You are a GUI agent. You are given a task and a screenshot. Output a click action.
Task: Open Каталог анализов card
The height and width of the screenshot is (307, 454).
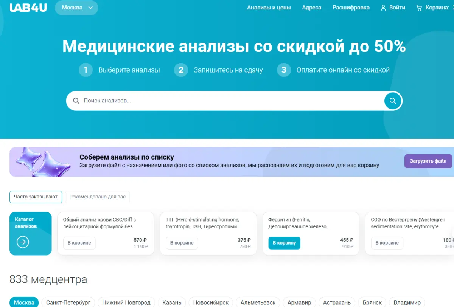[x=30, y=234]
